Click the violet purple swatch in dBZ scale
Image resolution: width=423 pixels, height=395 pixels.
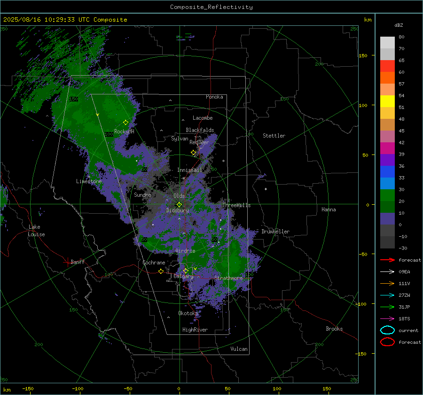point(387,160)
